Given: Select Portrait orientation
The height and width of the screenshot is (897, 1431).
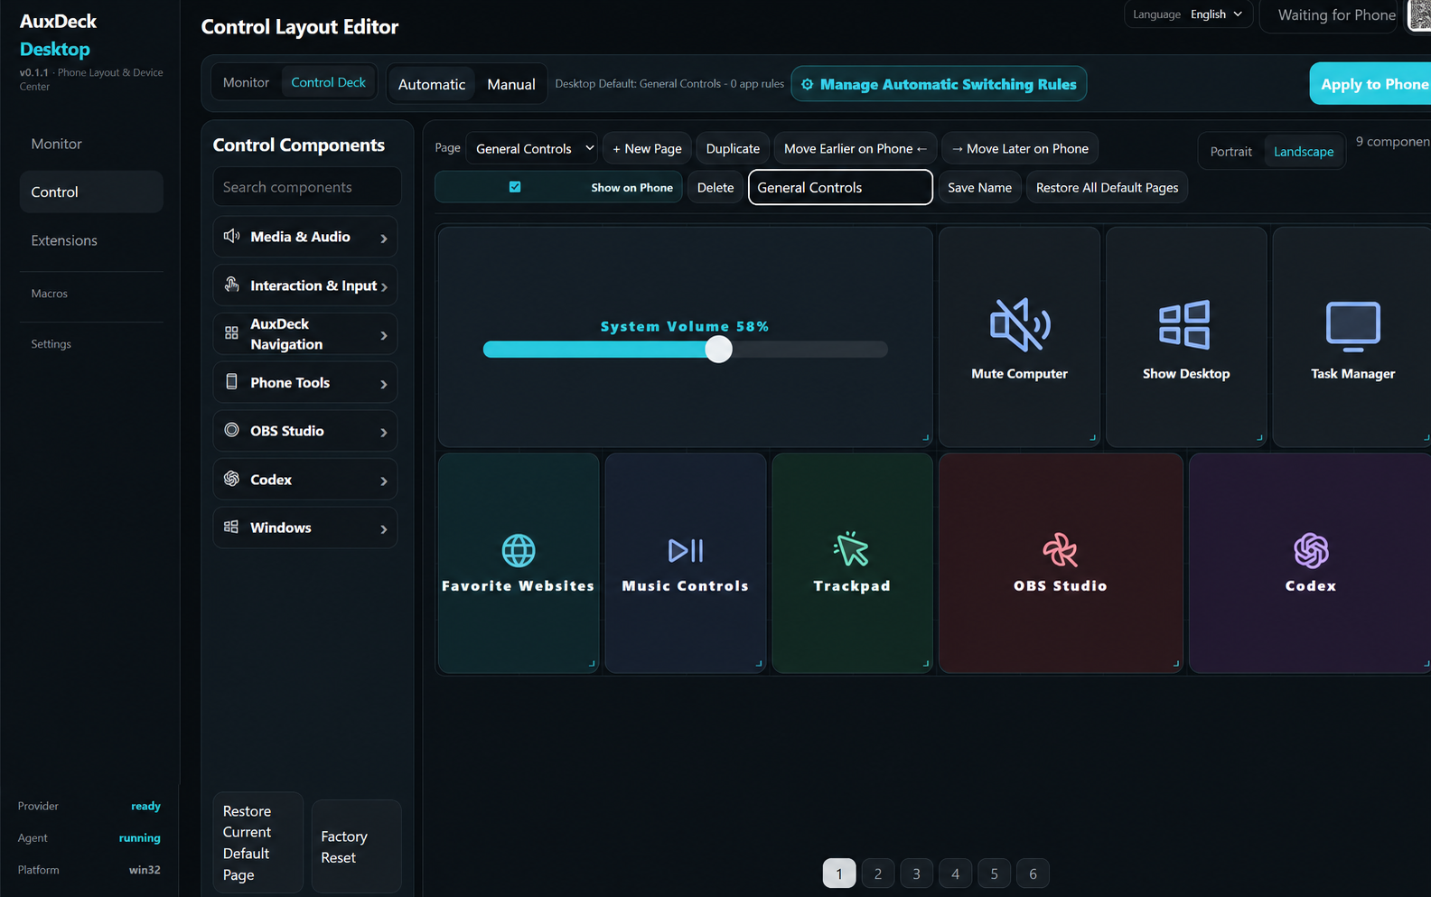Looking at the screenshot, I should pos(1230,151).
